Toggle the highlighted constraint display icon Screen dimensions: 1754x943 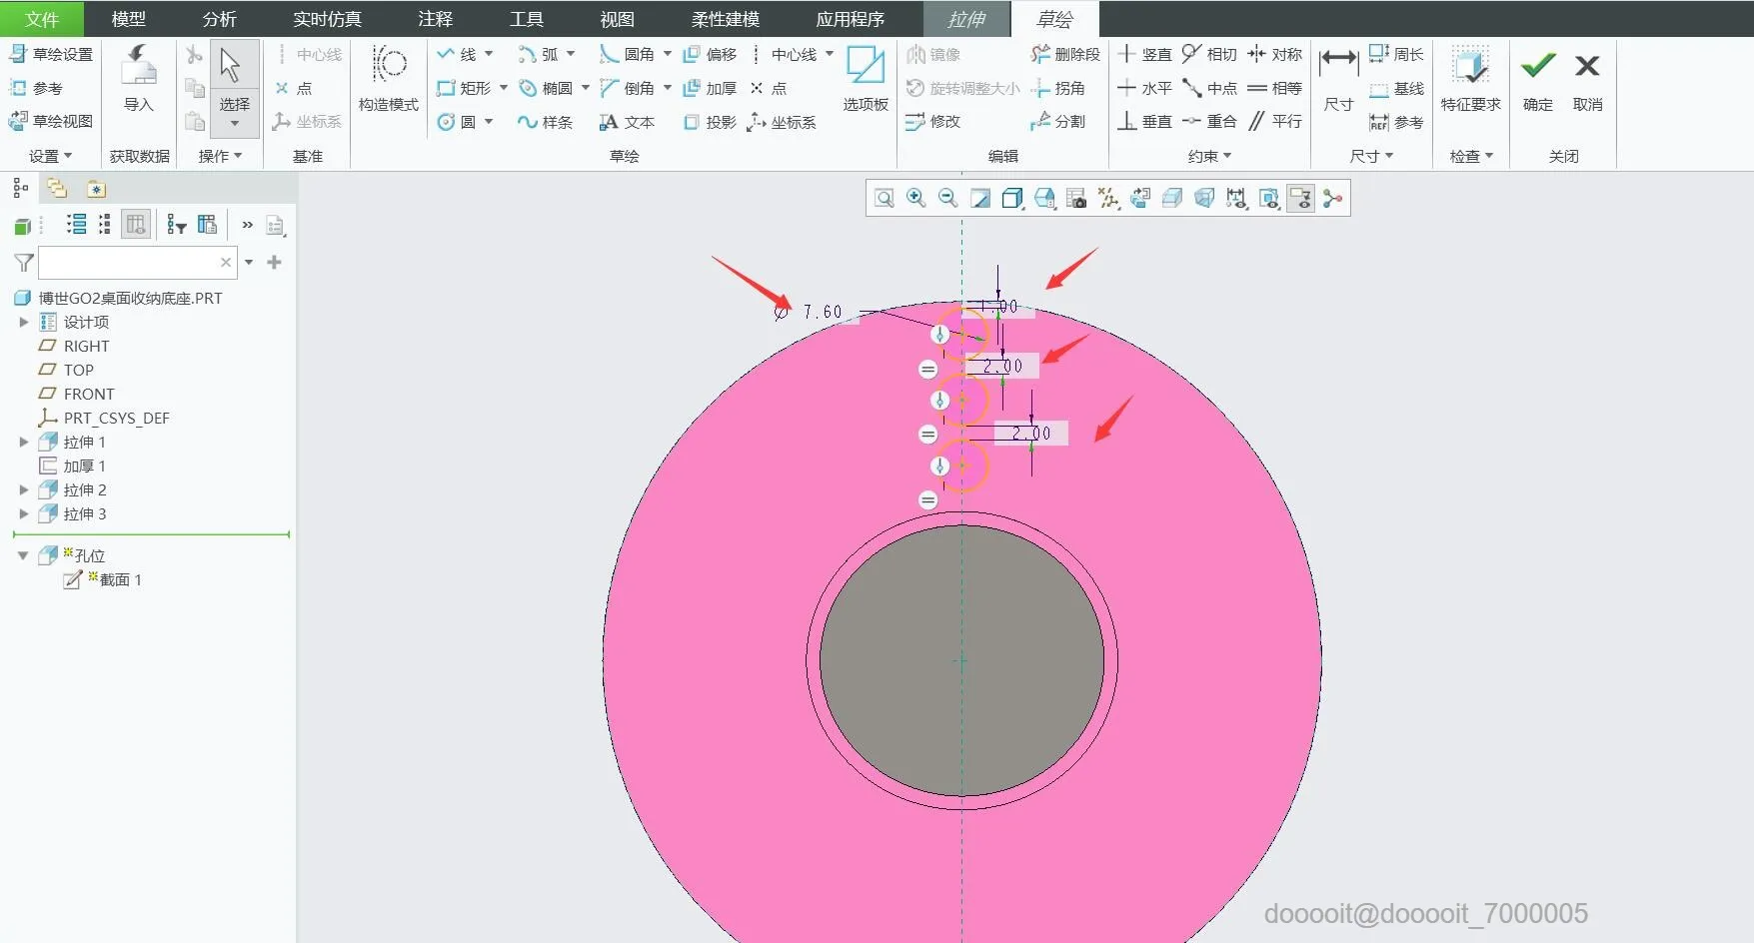click(x=1300, y=199)
